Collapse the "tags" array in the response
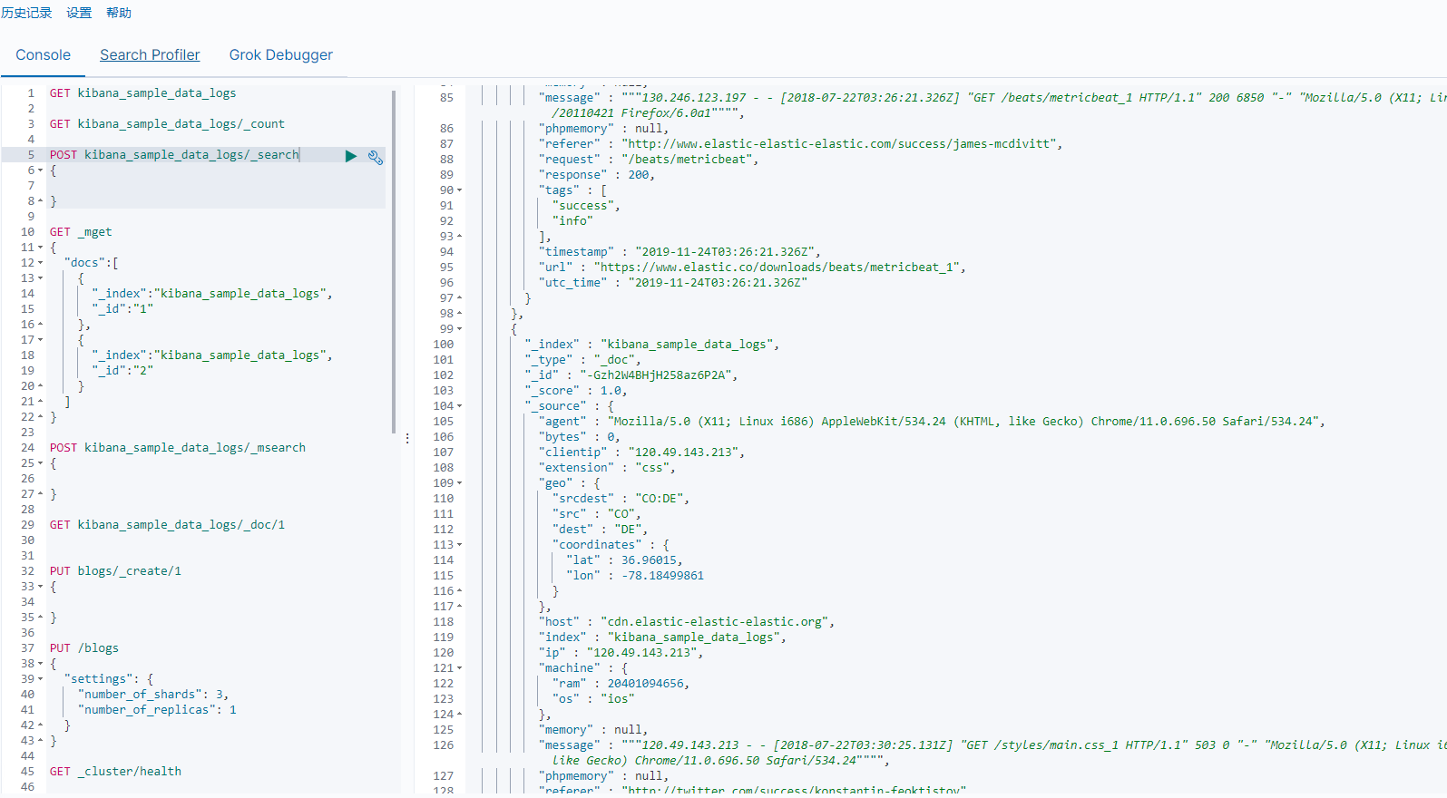 click(460, 190)
